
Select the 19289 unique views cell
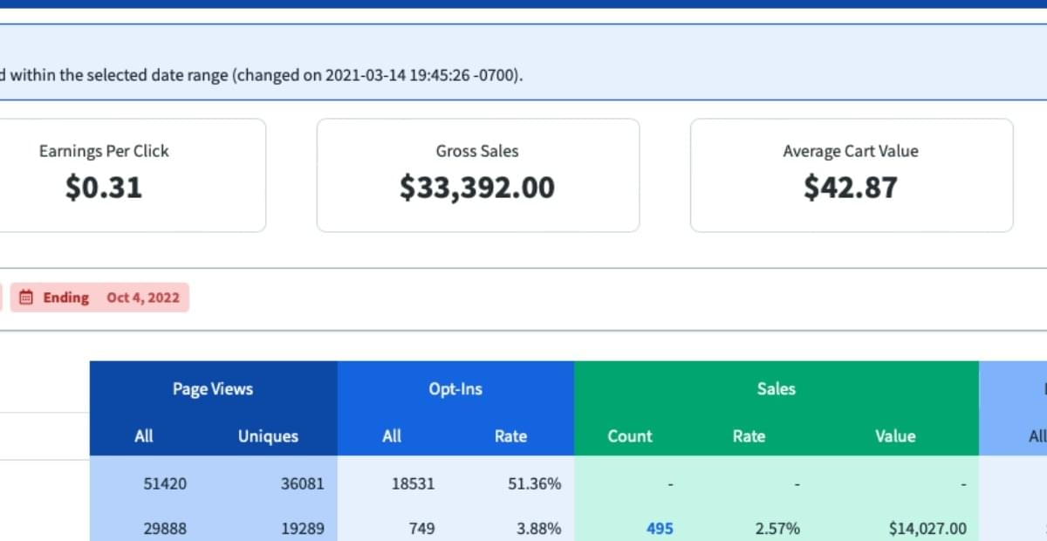click(x=302, y=528)
